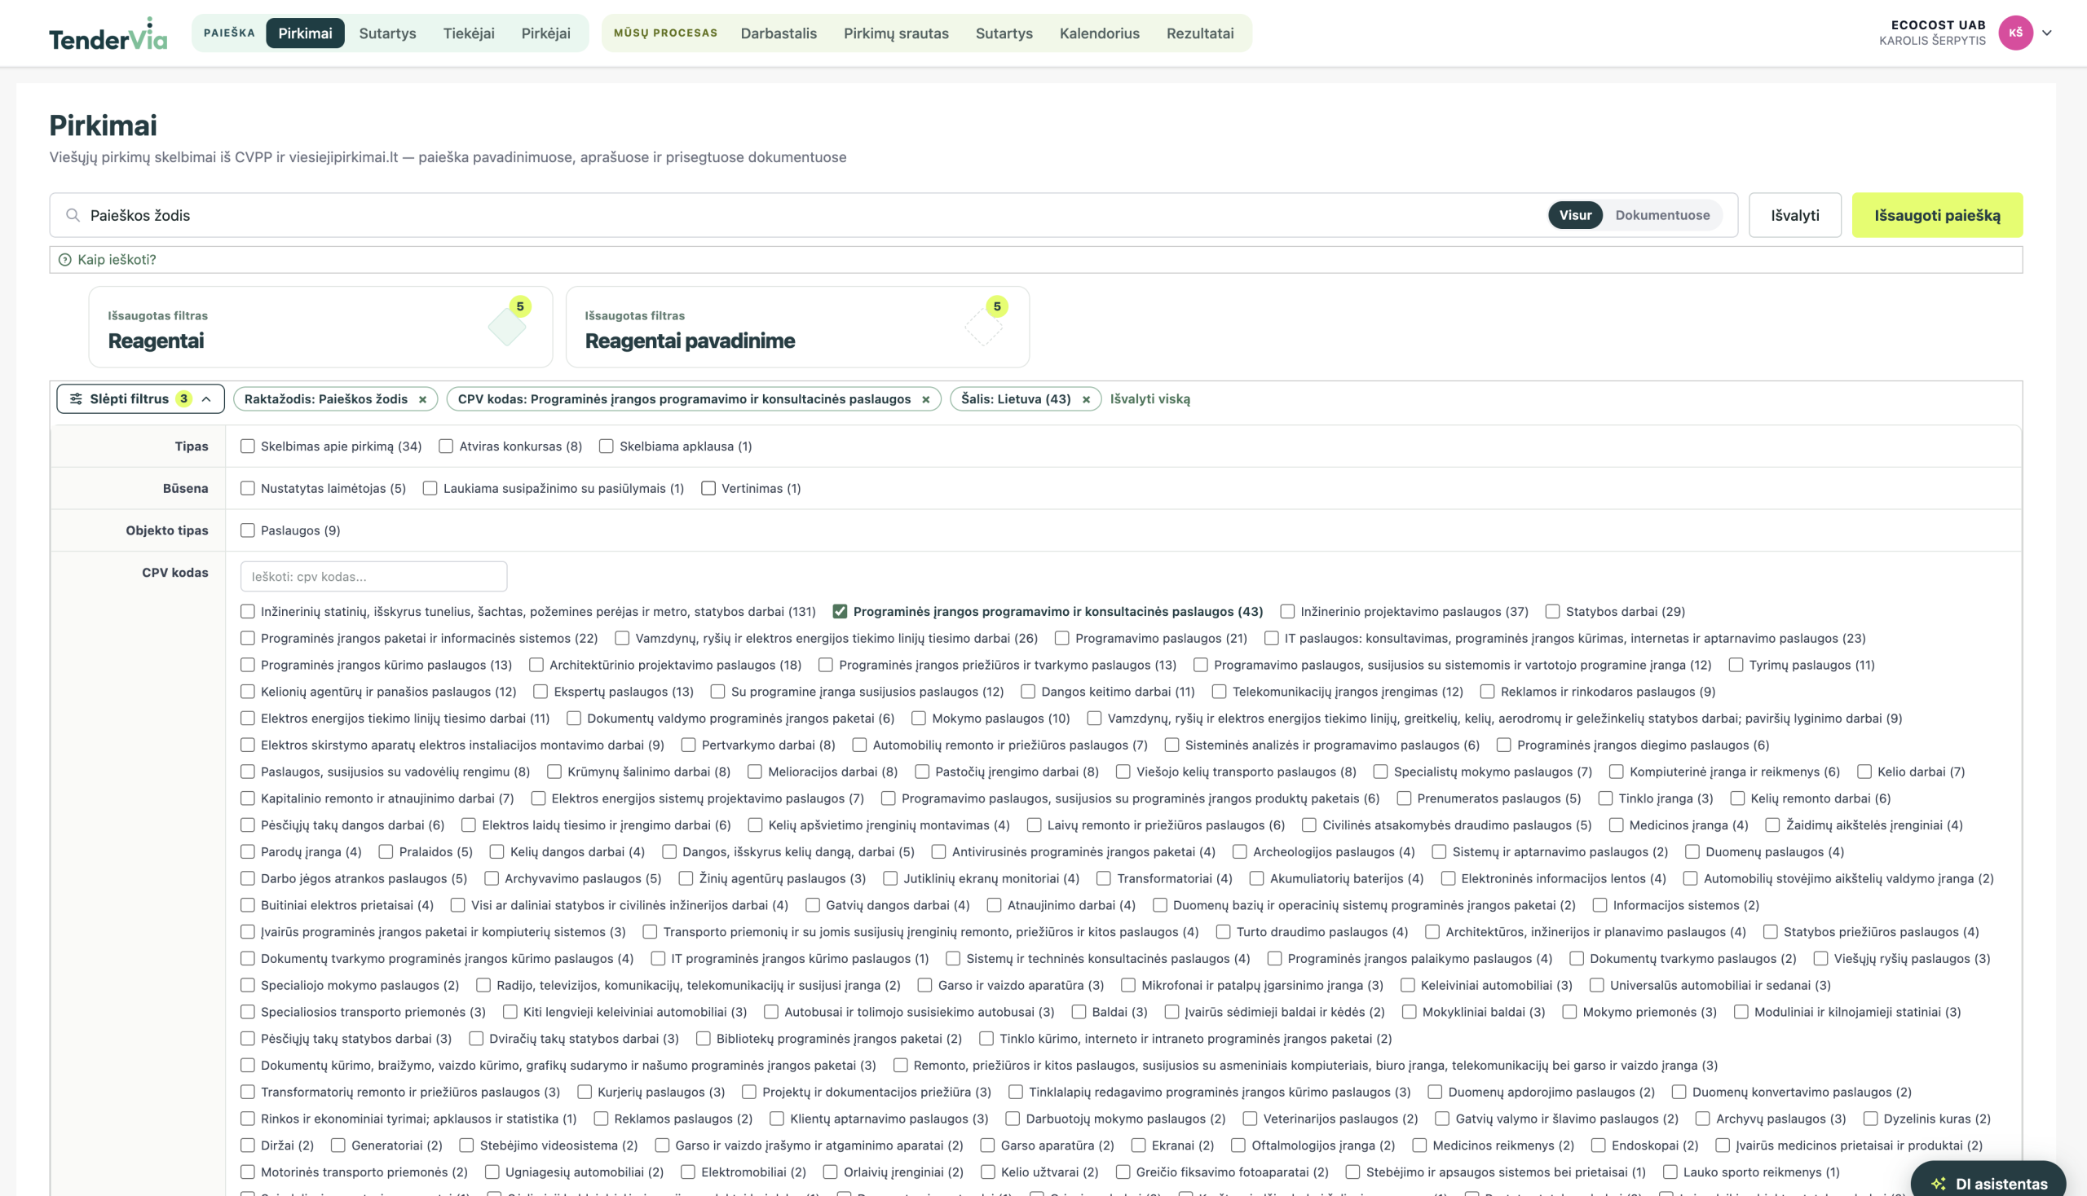Open Rezultatai

pos(1200,33)
